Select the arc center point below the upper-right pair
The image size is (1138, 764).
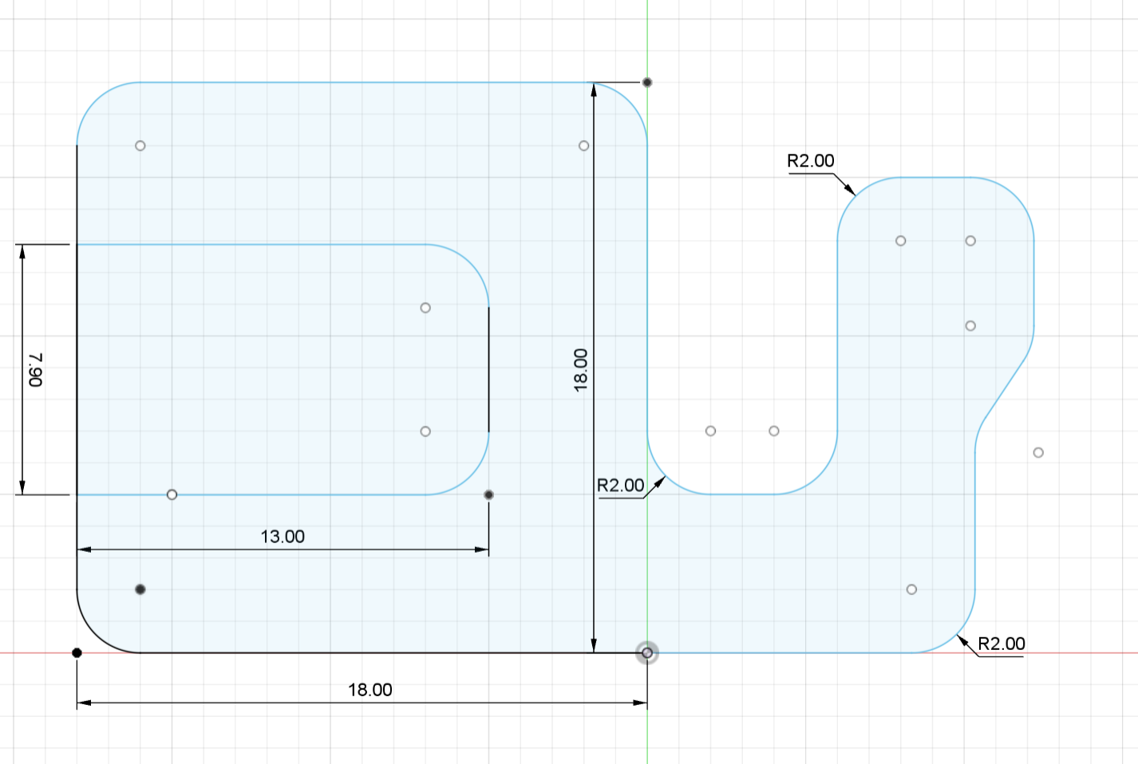970,325
